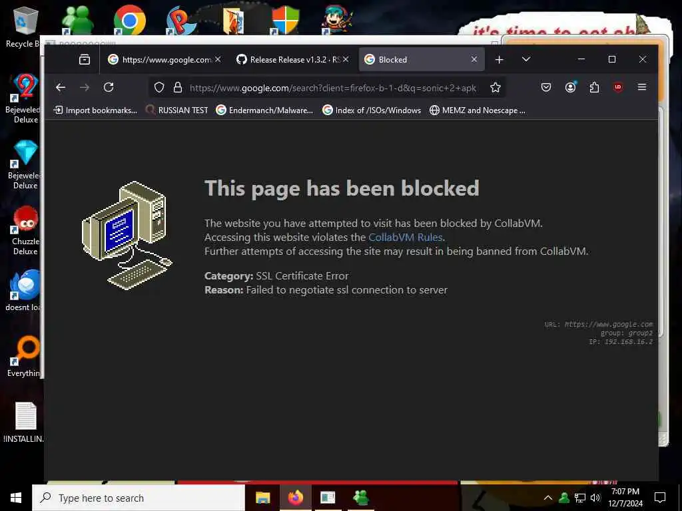Close the Blocked tab
Viewport: 682px width, 511px height.
[x=474, y=59]
